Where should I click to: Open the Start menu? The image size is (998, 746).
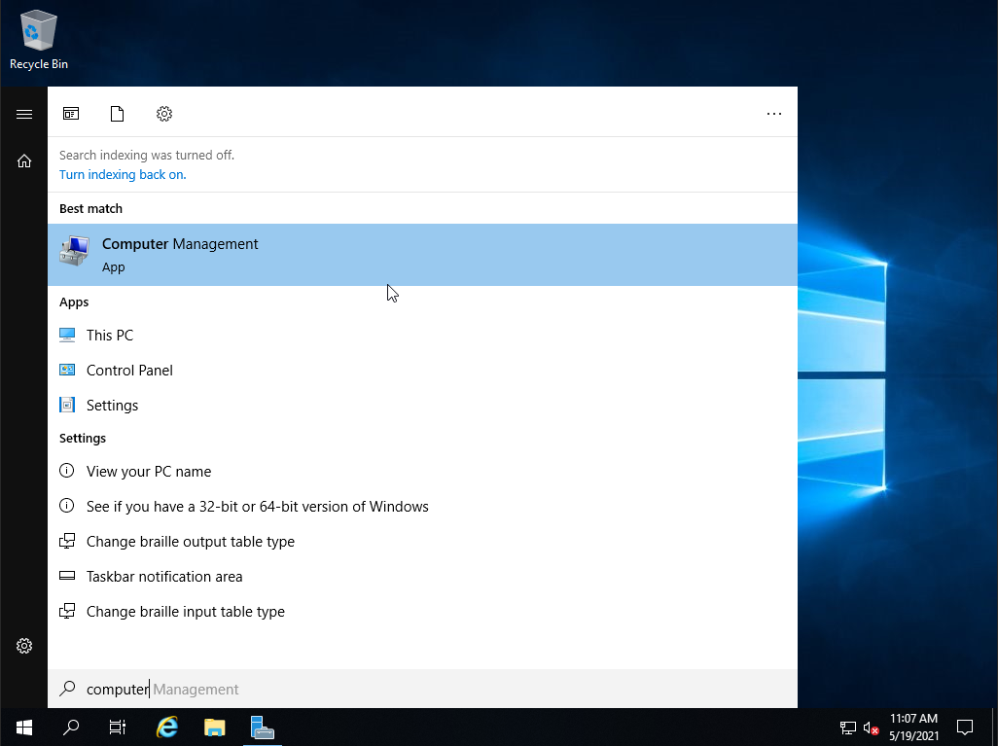point(22,727)
